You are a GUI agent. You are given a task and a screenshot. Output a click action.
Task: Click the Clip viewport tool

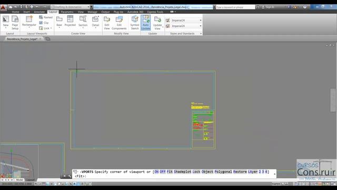tap(44, 23)
